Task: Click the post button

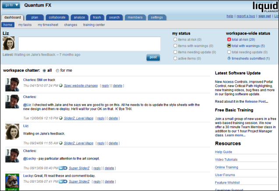Action: (153, 57)
